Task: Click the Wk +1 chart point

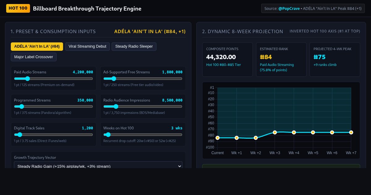Action: [x=237, y=138]
